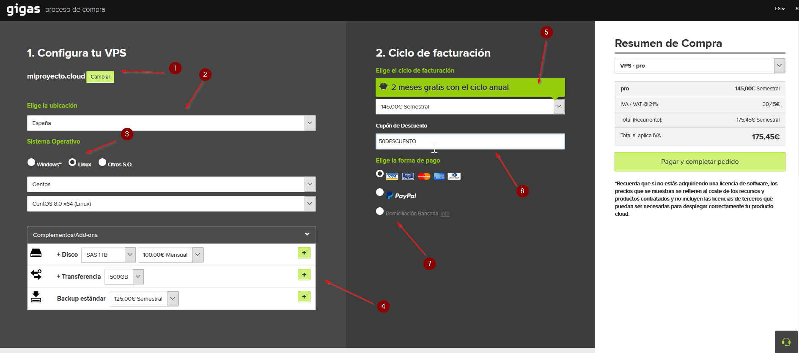Click the transfer arrows icon
Viewport: 799px width, 353px height.
pos(36,274)
